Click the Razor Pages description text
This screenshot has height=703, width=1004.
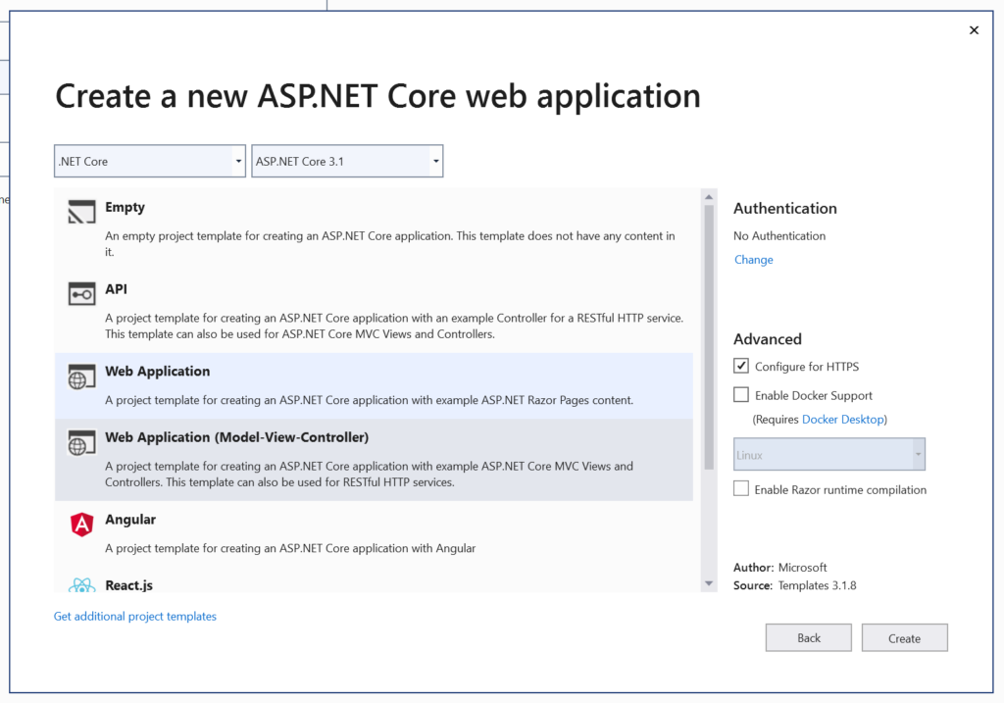(369, 400)
